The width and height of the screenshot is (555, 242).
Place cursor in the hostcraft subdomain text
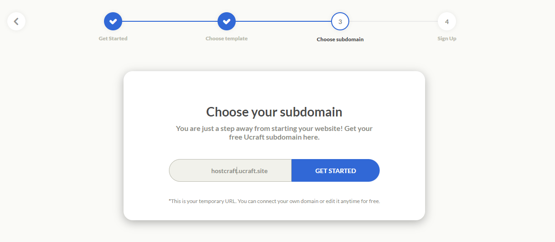[224, 171]
